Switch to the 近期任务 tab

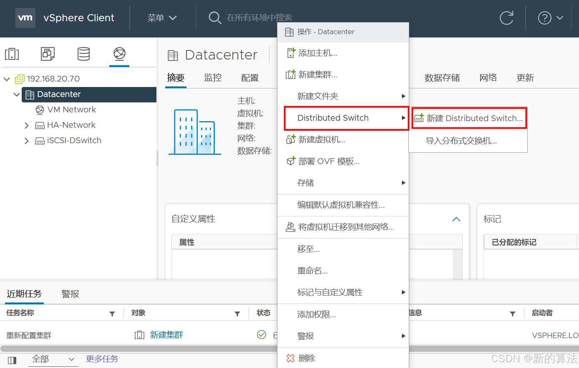24,294
